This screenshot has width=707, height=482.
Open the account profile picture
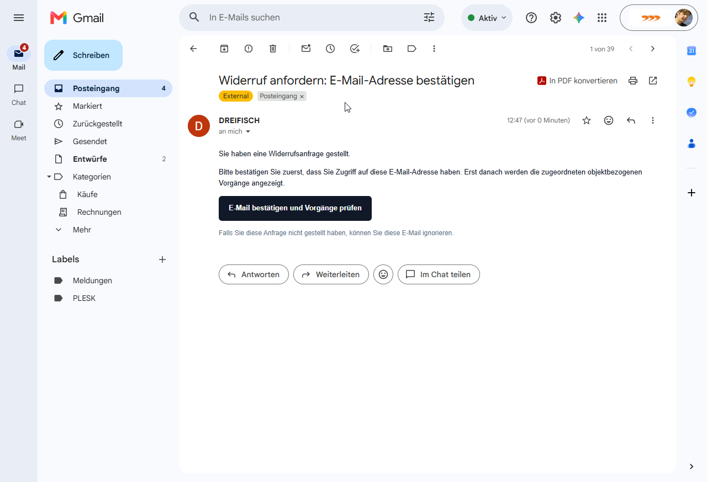684,18
